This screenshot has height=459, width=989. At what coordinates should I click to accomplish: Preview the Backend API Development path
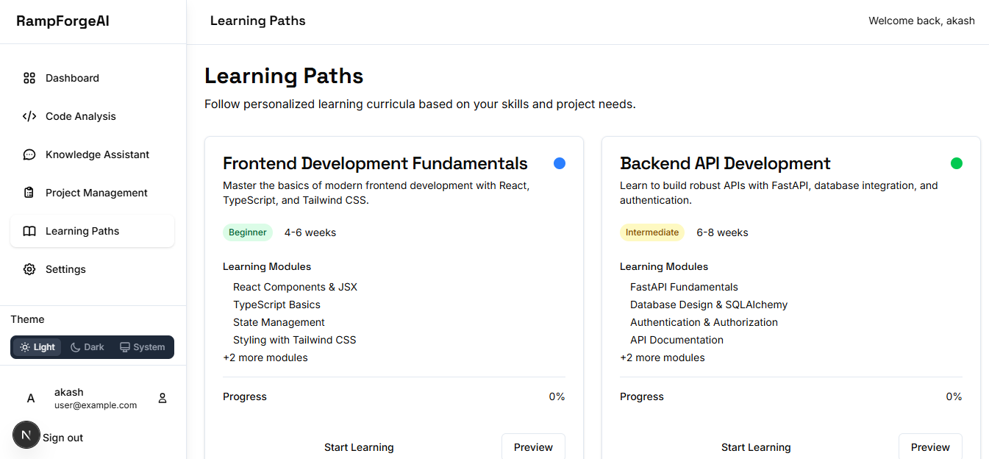(930, 447)
